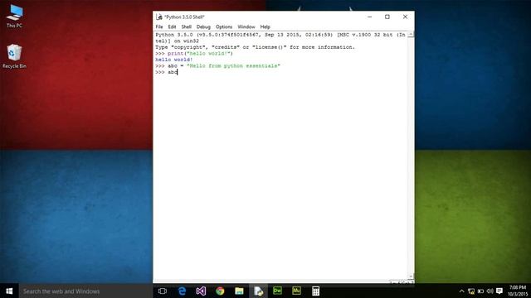Click the 'Type "copyright", "credits"' info line
The width and height of the screenshot is (531, 298).
pos(255,47)
